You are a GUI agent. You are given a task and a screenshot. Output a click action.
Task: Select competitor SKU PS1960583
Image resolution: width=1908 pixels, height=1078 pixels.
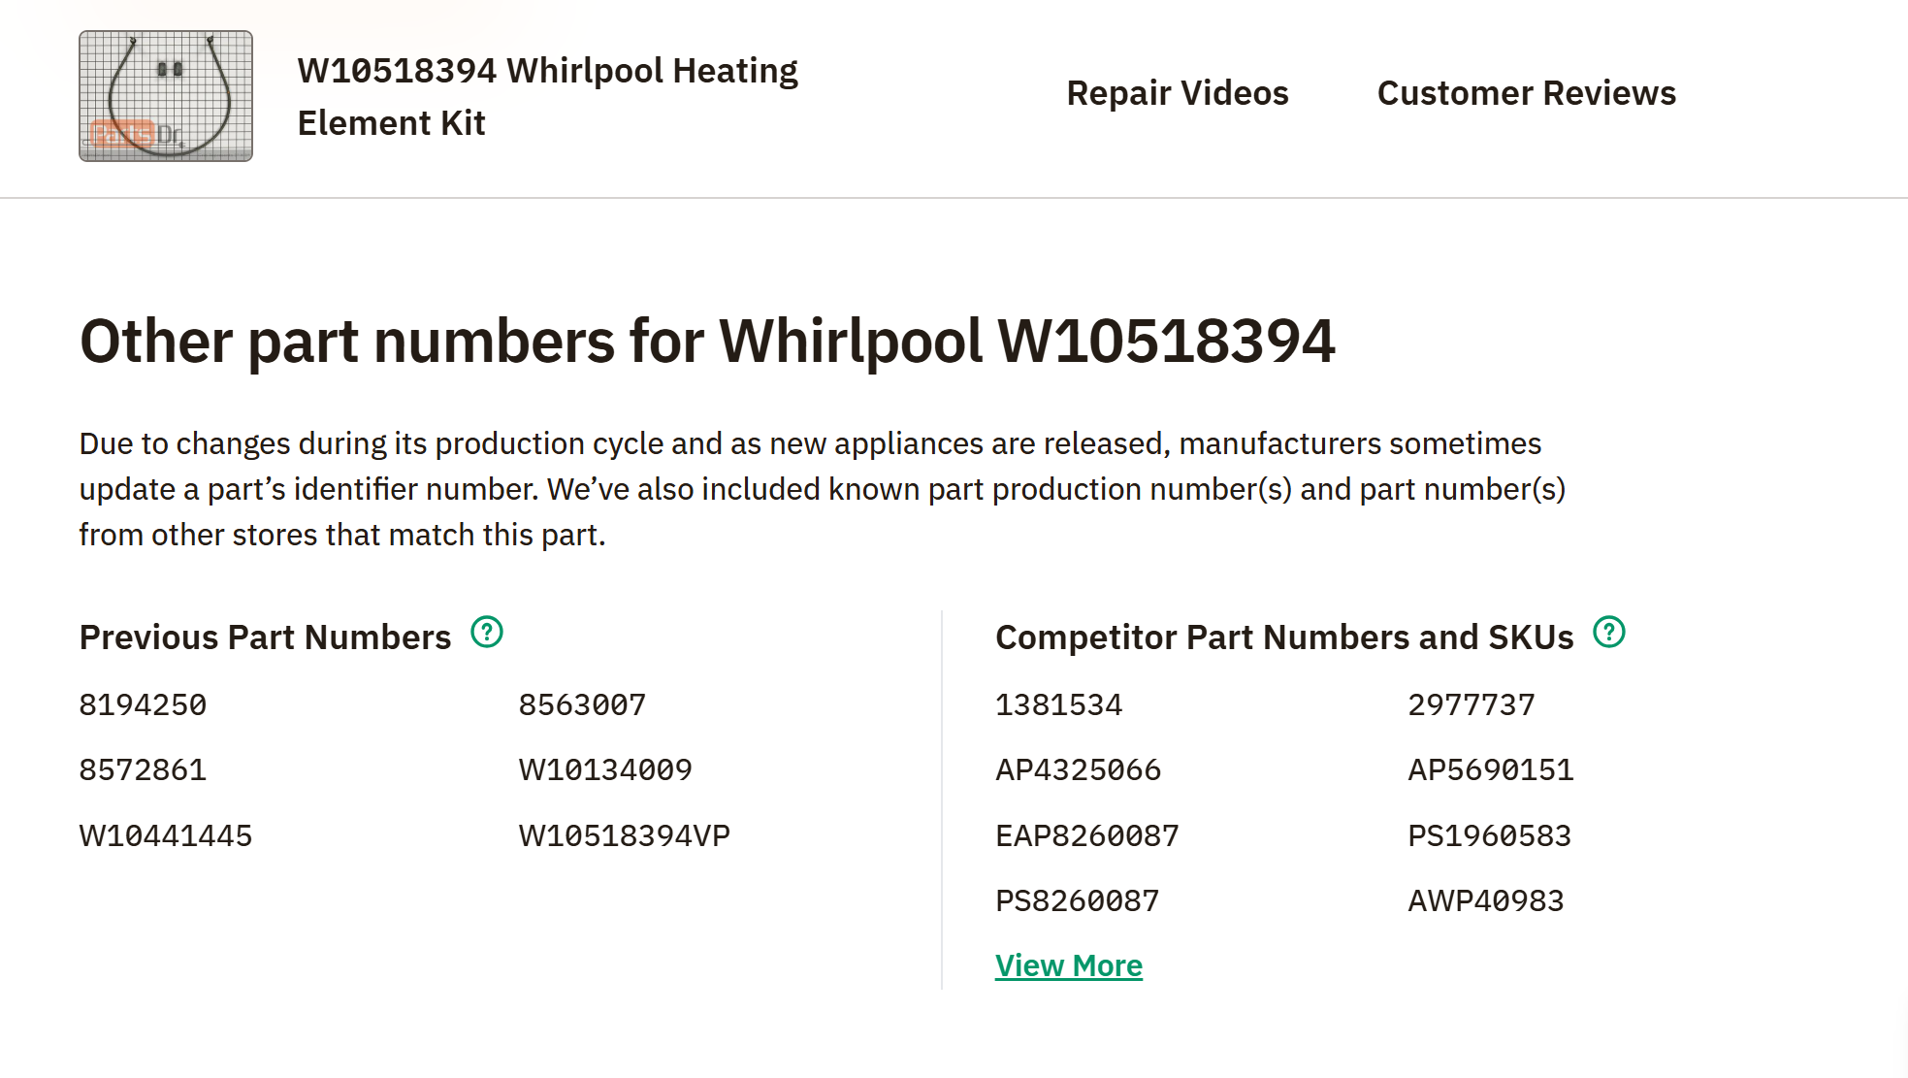[1490, 836]
